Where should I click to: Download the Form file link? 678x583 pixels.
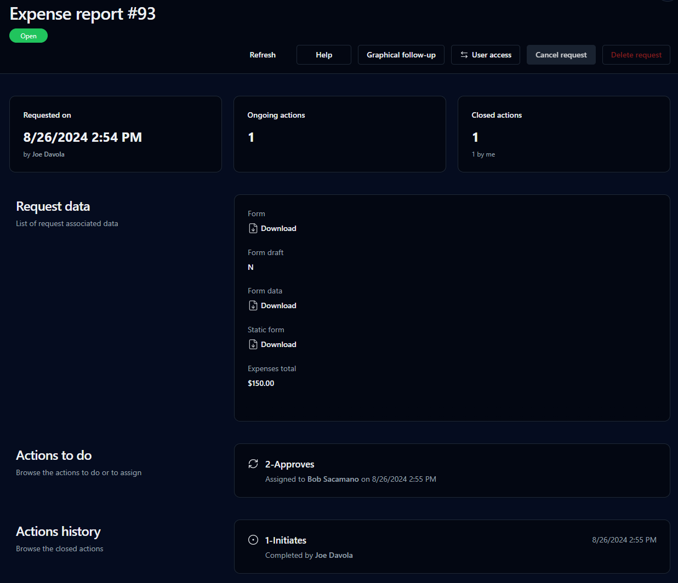[278, 228]
